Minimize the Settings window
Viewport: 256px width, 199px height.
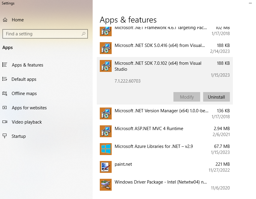[x=250, y=3]
